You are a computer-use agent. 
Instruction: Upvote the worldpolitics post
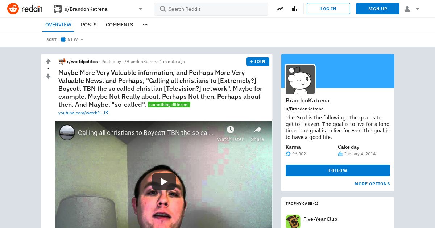click(48, 62)
